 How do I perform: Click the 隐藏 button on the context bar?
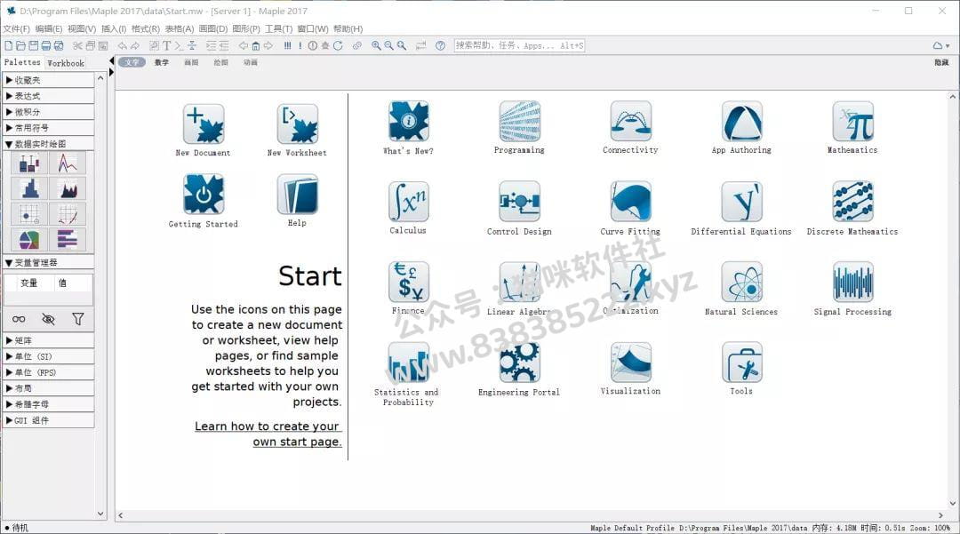(941, 62)
